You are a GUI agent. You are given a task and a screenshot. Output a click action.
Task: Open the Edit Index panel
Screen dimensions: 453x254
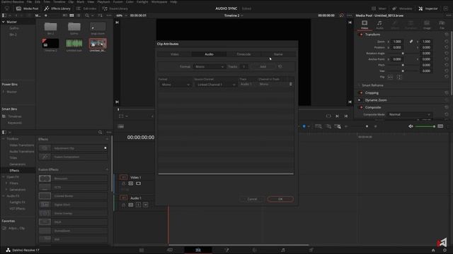[86, 8]
